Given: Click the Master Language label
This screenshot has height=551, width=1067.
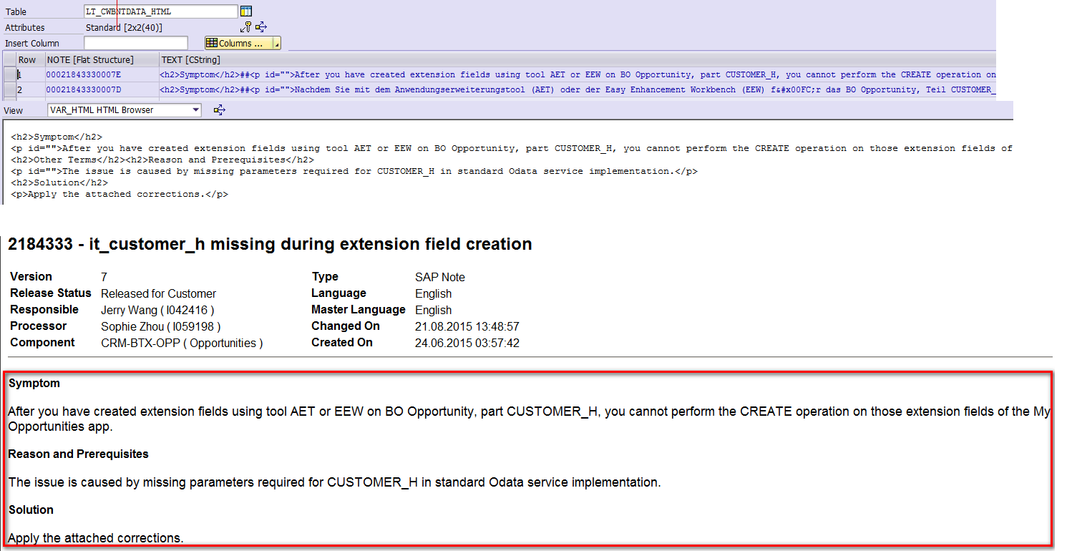Looking at the screenshot, I should point(359,310).
